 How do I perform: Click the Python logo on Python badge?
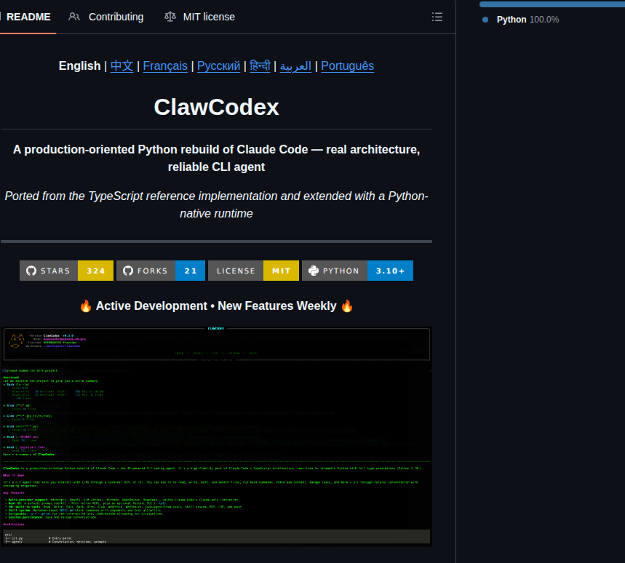[x=314, y=271]
